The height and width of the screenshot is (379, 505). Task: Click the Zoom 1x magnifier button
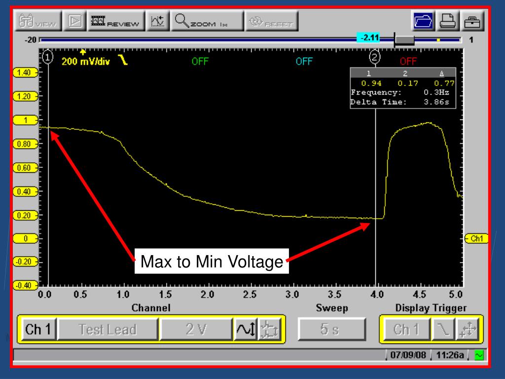tap(207, 21)
